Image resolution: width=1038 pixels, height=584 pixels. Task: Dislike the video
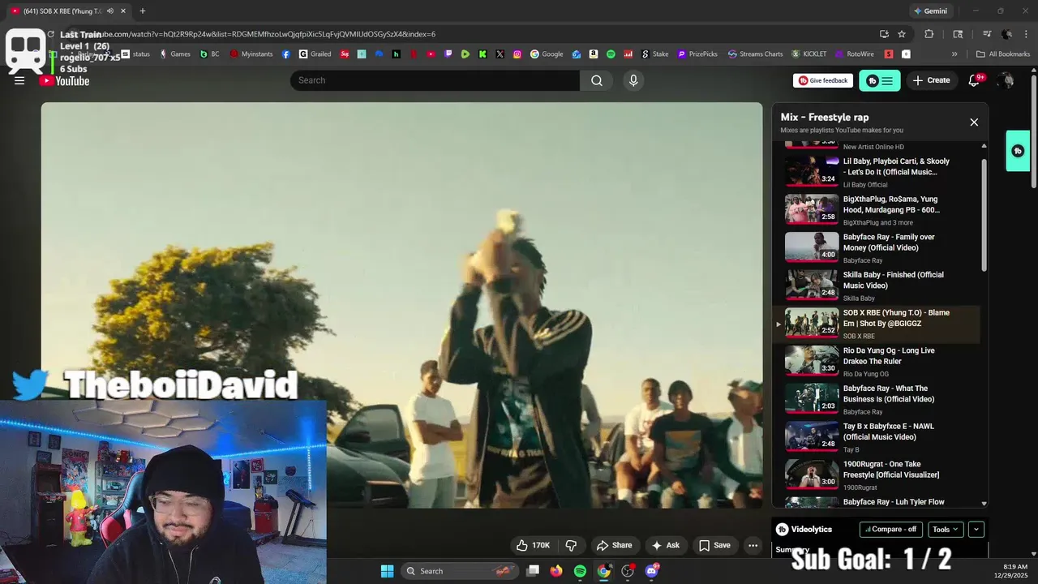click(571, 545)
